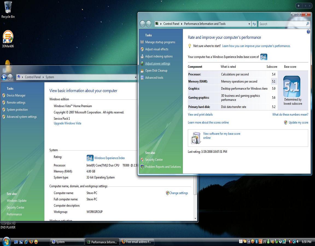Image resolution: width=315 pixels, height=246 pixels.
Task: Open Disk Cleanup from Tasks
Action: click(x=156, y=71)
